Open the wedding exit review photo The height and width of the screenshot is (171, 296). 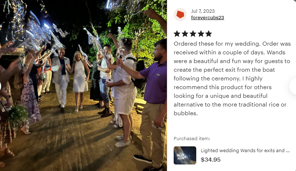[x=83, y=85]
